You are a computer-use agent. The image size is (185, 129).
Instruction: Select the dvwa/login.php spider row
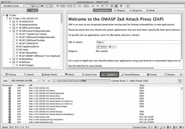click(91, 93)
